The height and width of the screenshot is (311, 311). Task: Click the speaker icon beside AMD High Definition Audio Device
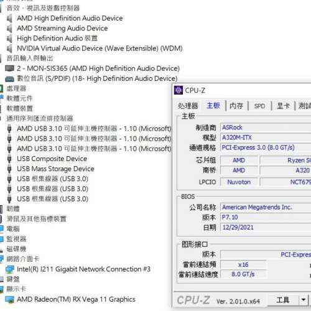coord(9,18)
